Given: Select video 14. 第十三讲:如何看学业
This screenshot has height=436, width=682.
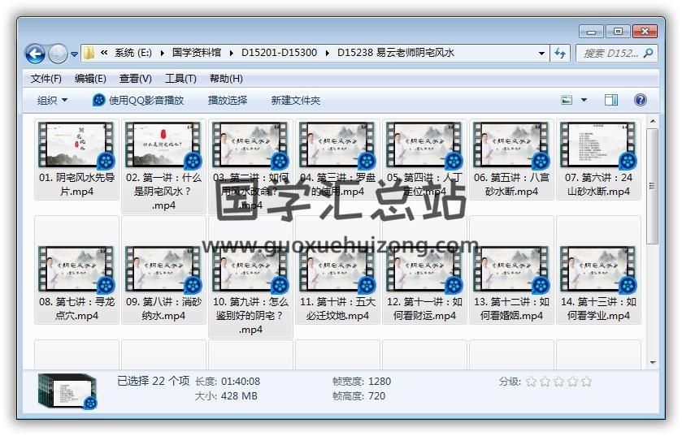Looking at the screenshot, I should 598,270.
